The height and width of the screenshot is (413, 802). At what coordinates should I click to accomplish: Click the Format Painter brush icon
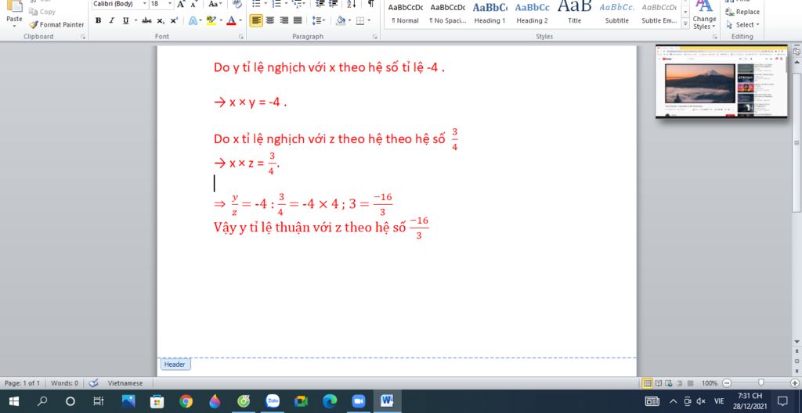(33, 24)
